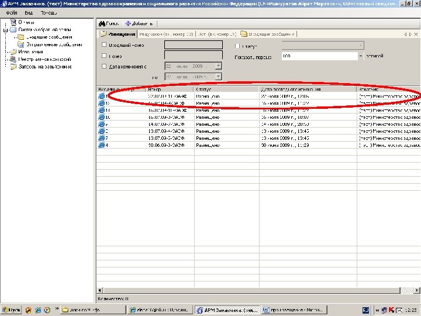Enable the Дата изменения с checkbox

click(104, 66)
